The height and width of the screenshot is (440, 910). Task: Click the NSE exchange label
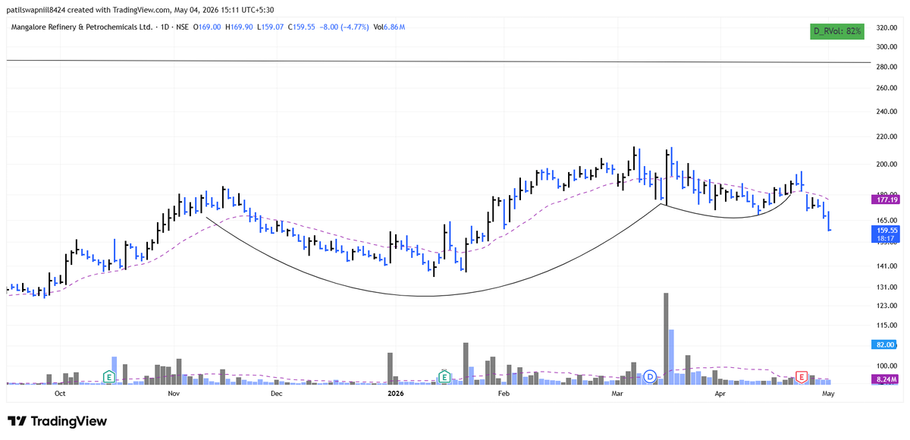coord(182,27)
